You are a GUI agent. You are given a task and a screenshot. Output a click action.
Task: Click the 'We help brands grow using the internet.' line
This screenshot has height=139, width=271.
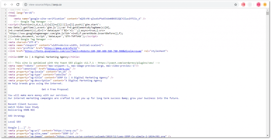(35, 83)
